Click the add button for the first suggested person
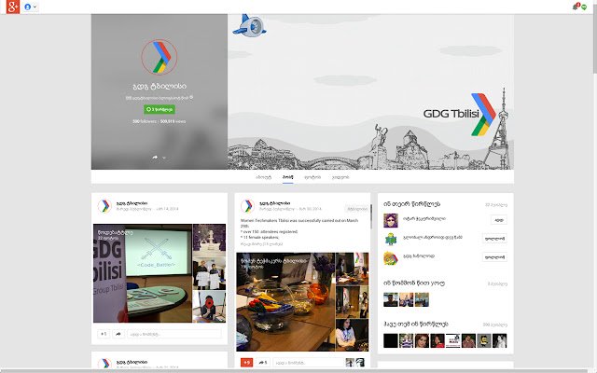The image size is (597, 373). tap(498, 220)
